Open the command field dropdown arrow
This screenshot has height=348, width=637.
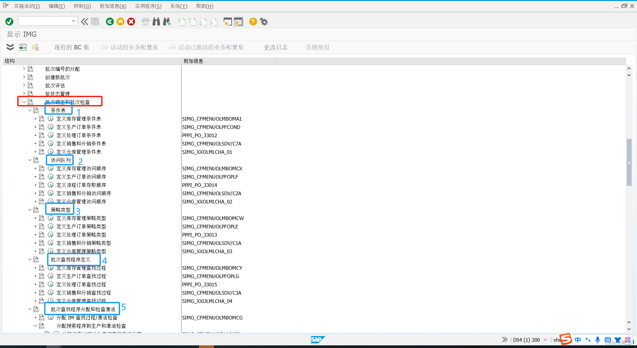tap(74, 21)
